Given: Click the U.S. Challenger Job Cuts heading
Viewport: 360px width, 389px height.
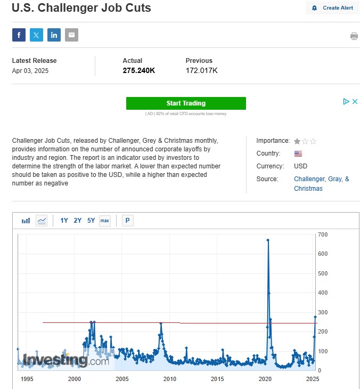Looking at the screenshot, I should coord(81,7).
